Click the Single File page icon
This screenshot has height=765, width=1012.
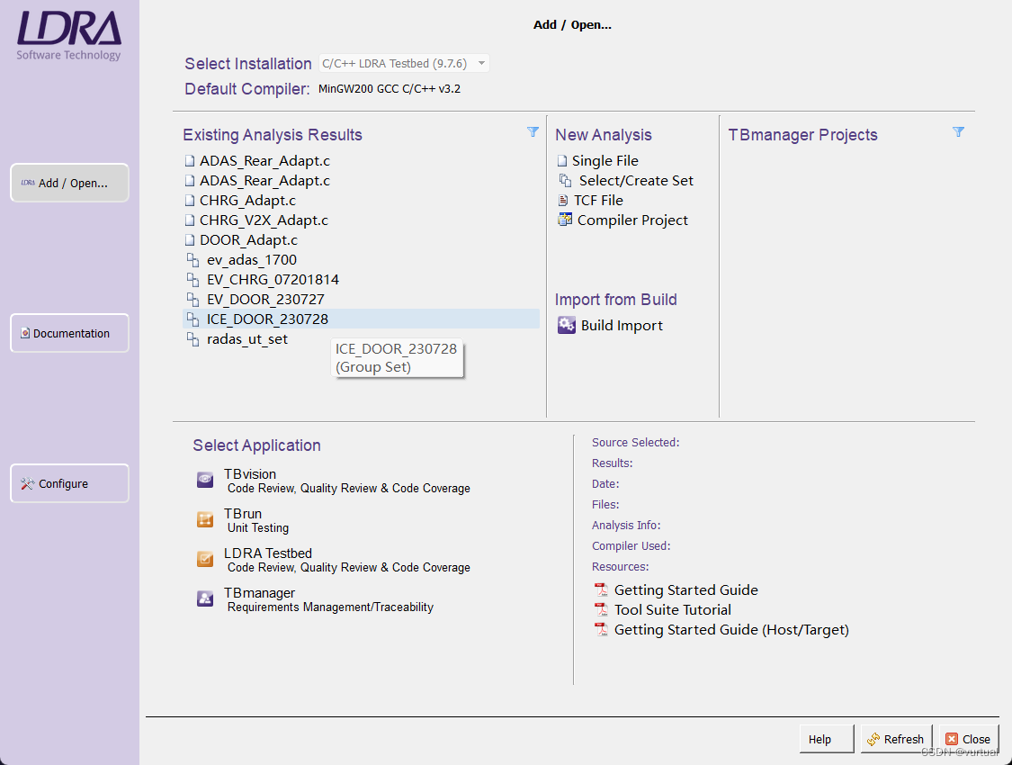pos(562,161)
